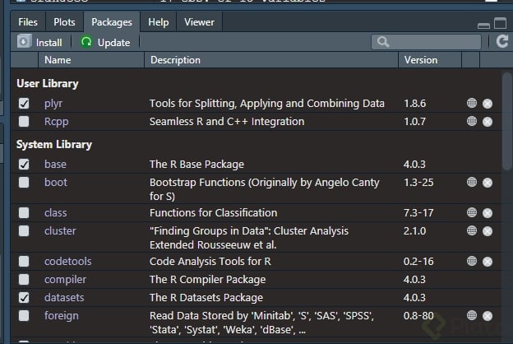
Task: Click the globe icon for codetools
Action: [x=472, y=262]
